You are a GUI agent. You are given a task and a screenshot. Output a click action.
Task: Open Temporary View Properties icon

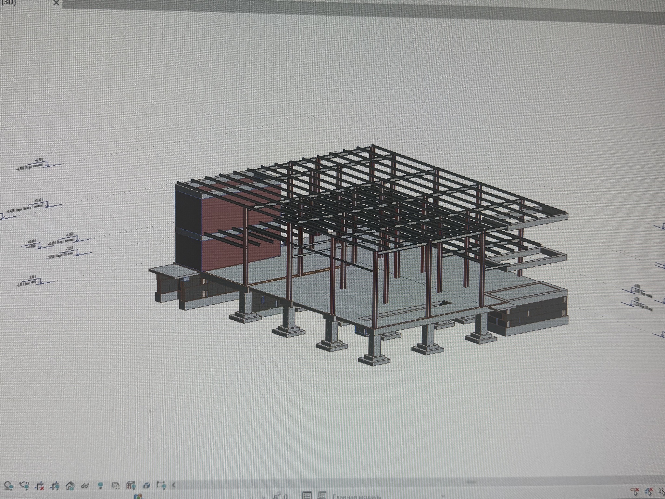(x=116, y=486)
